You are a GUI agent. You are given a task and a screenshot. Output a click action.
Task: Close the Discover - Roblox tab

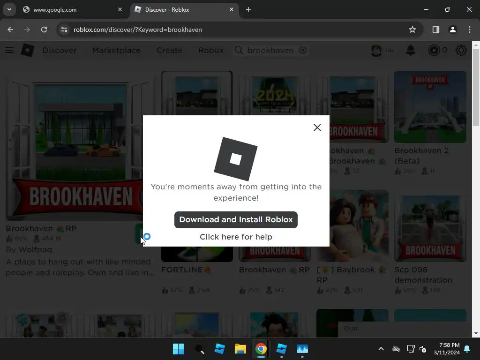pos(232,9)
